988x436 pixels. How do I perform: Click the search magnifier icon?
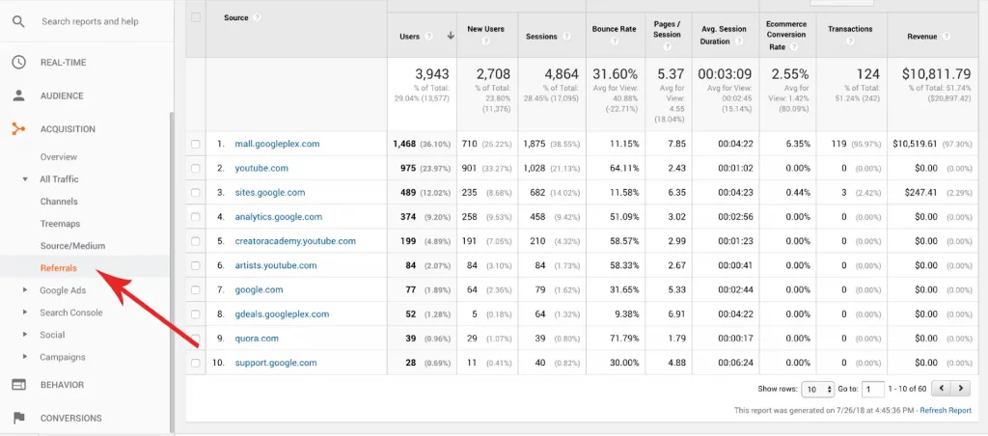click(x=19, y=21)
